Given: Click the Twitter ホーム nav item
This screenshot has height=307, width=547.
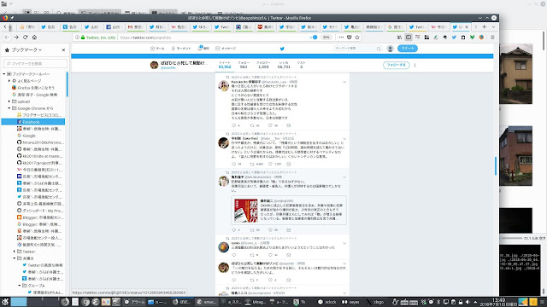Looking at the screenshot, I should pyautogui.click(x=157, y=49).
